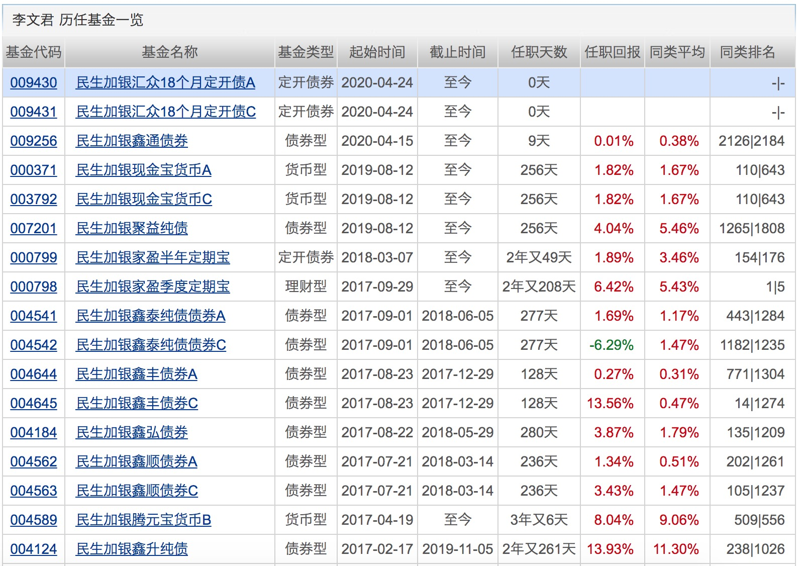The width and height of the screenshot is (801, 566).
Task: Click the 基金类型 column header
Action: (x=306, y=52)
